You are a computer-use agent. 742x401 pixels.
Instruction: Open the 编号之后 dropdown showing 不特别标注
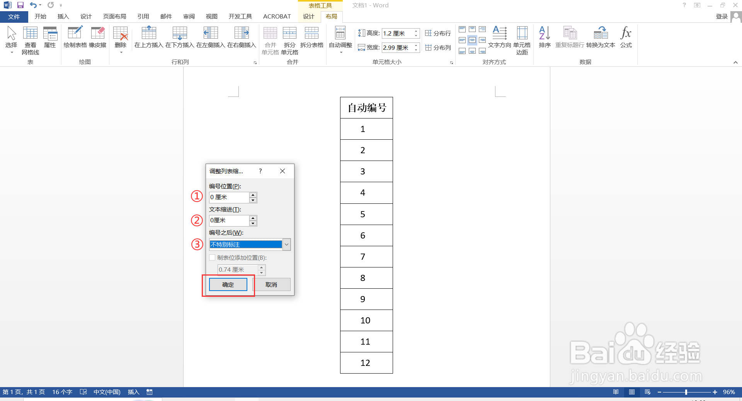pyautogui.click(x=286, y=244)
